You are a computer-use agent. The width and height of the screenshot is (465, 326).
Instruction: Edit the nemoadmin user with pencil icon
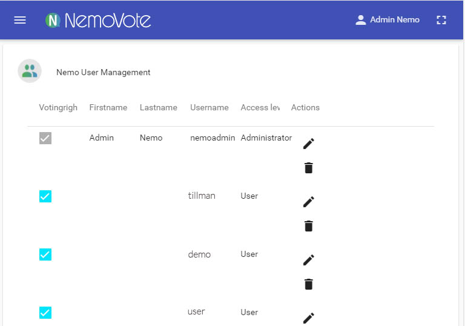[308, 144]
